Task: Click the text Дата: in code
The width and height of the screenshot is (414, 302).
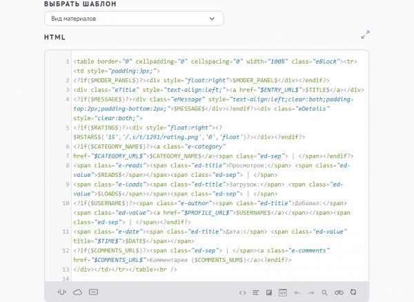Action: click(x=234, y=232)
